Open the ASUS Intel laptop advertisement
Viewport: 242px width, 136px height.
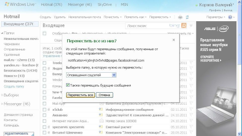[x=216, y=79]
